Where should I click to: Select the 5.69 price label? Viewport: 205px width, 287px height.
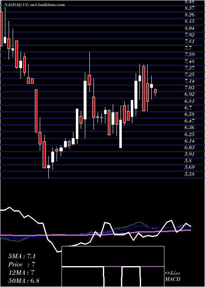click(190, 167)
